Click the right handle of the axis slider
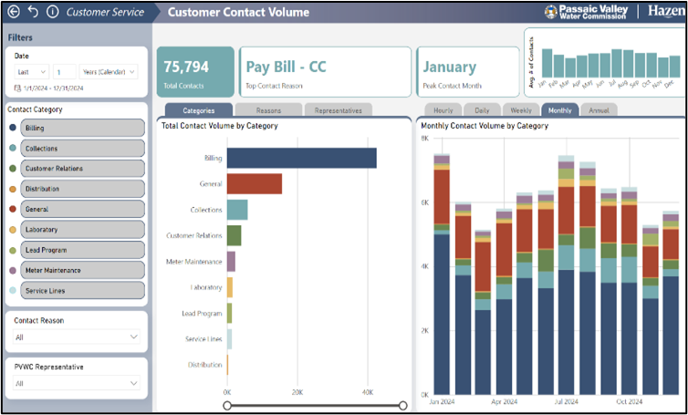This screenshot has width=688, height=415. click(402, 405)
